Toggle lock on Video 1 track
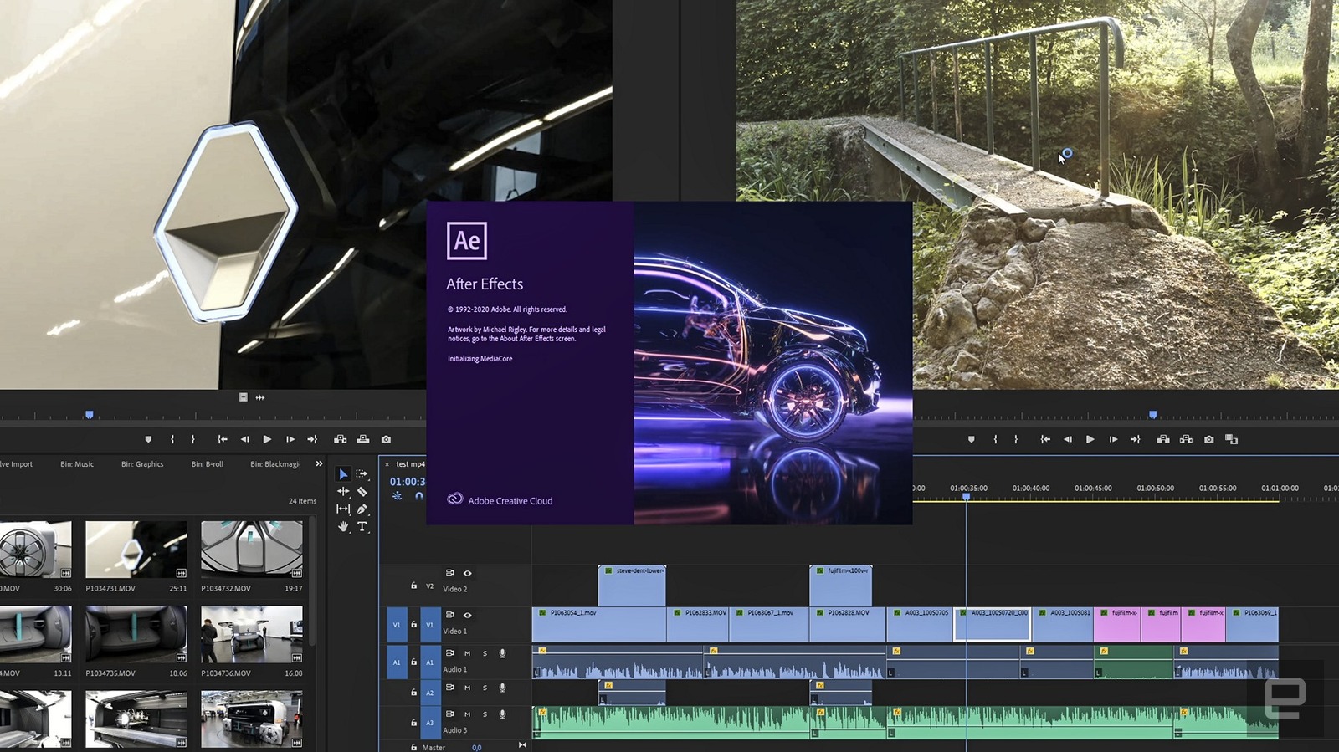Viewport: 1339px width, 752px height. click(x=413, y=624)
